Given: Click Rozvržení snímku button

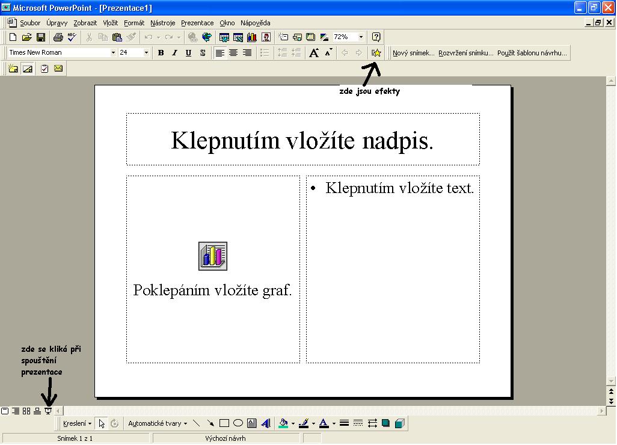Looking at the screenshot, I should tap(465, 53).
